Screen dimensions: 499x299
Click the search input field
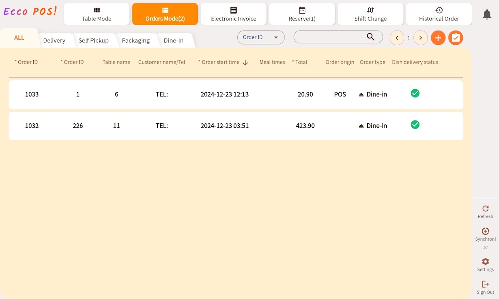[x=338, y=37]
